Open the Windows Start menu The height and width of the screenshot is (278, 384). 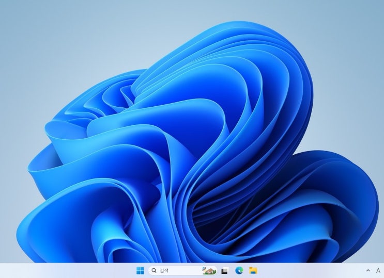pyautogui.click(x=140, y=270)
